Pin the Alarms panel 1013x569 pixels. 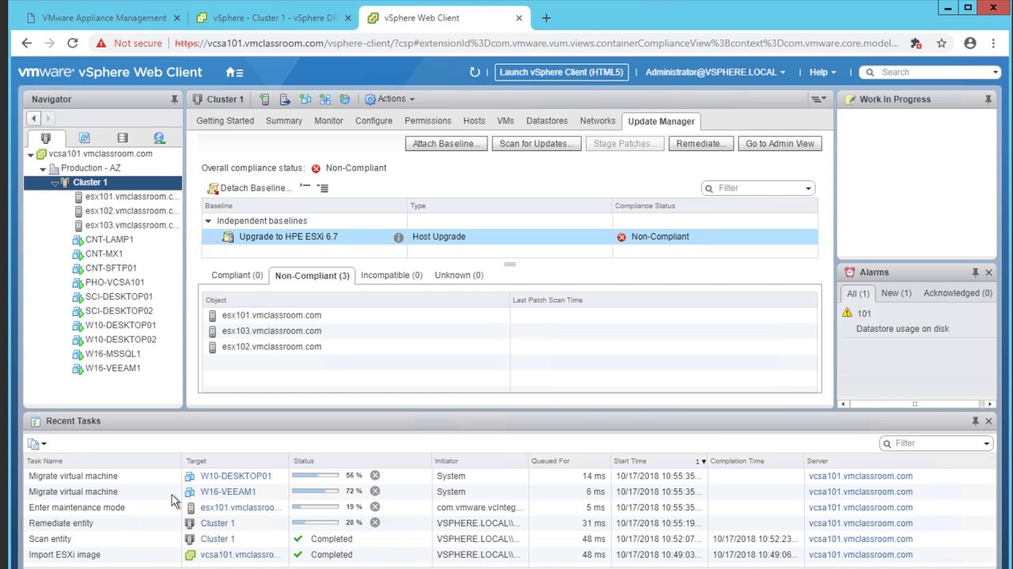(975, 273)
